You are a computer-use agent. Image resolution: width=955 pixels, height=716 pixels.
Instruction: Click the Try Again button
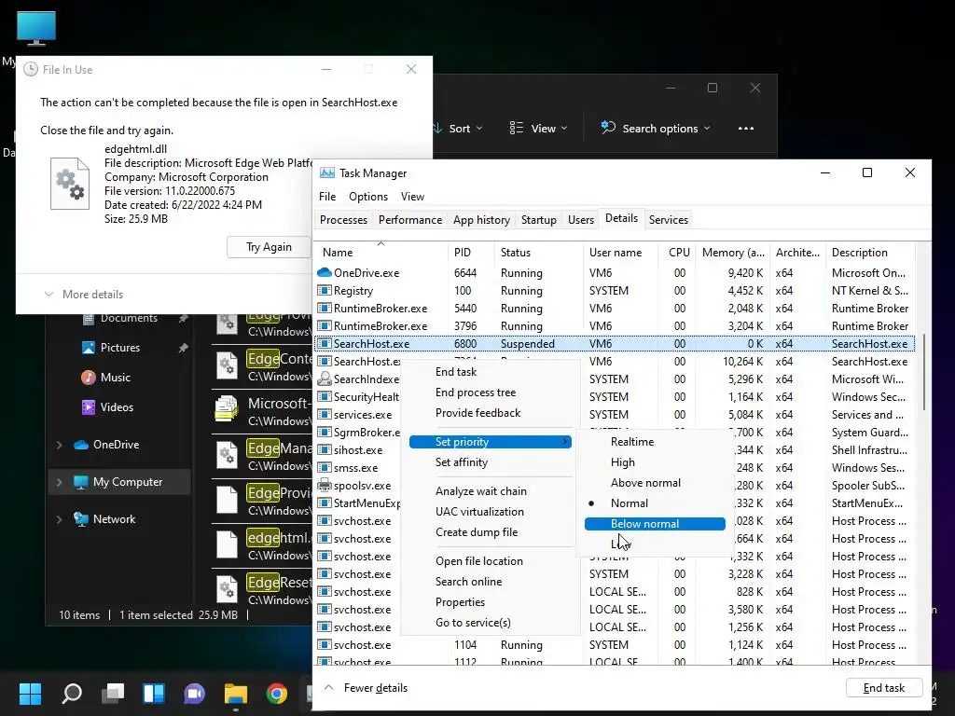[x=269, y=247]
